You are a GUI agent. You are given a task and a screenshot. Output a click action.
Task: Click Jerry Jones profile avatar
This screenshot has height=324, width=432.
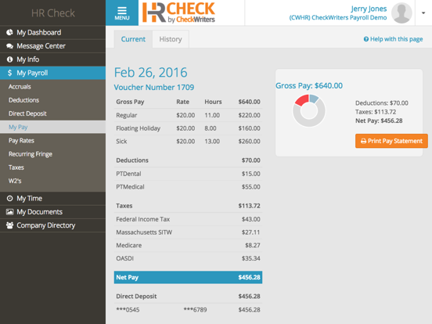(x=401, y=13)
